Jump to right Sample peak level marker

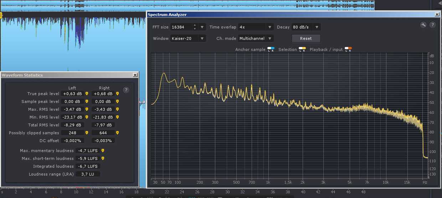[x=117, y=102]
